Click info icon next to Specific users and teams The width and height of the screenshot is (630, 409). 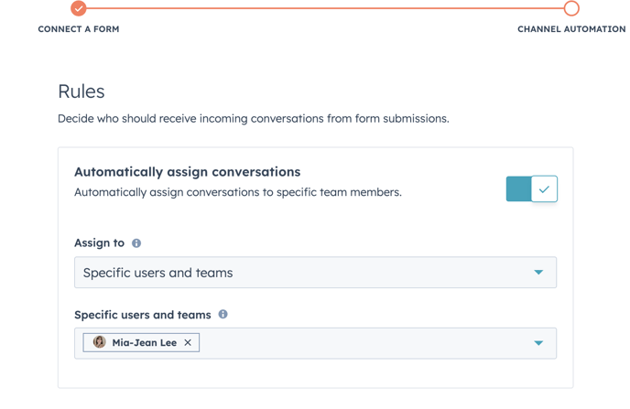(223, 314)
